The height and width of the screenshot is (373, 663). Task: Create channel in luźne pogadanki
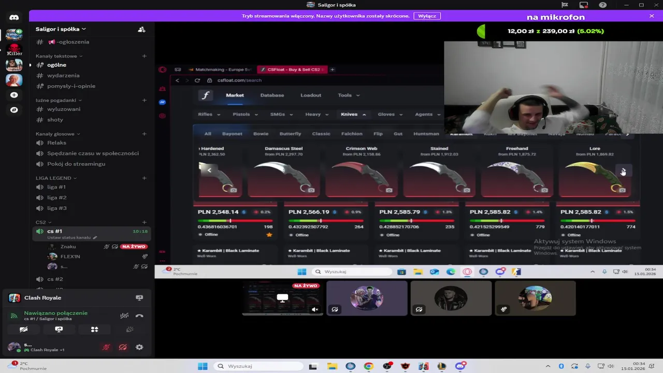[x=144, y=100]
